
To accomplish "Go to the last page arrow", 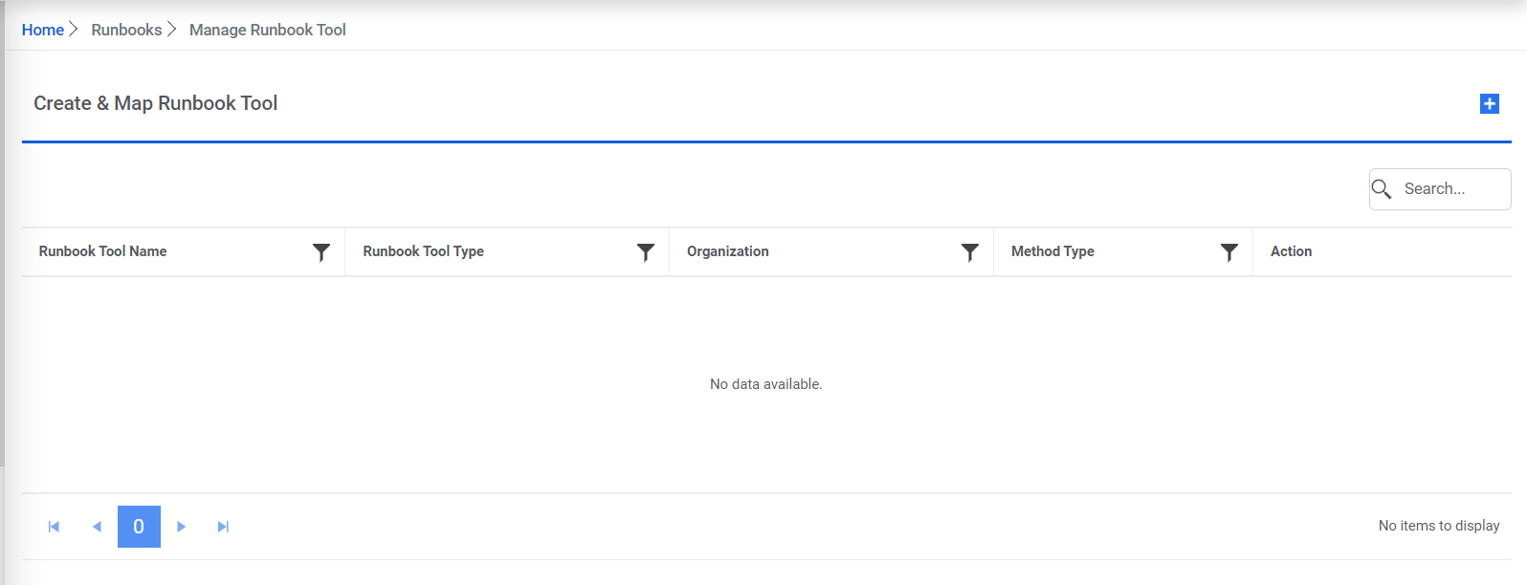I will 223,527.
